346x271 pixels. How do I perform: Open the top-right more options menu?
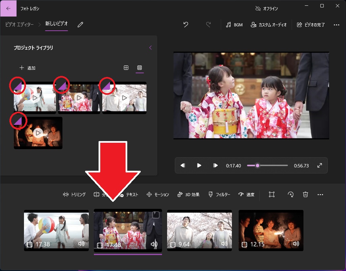coord(337,25)
